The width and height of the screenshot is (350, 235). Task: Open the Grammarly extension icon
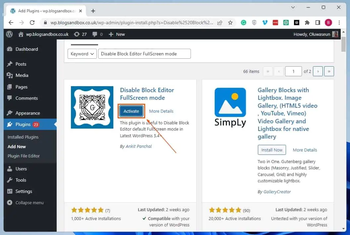pos(244,23)
